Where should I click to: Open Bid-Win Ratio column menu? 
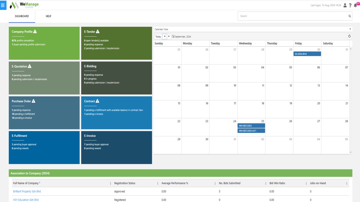click(x=306, y=183)
